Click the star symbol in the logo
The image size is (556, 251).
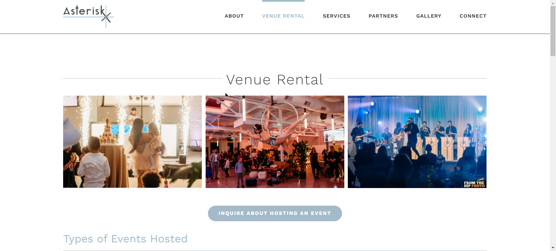click(106, 17)
